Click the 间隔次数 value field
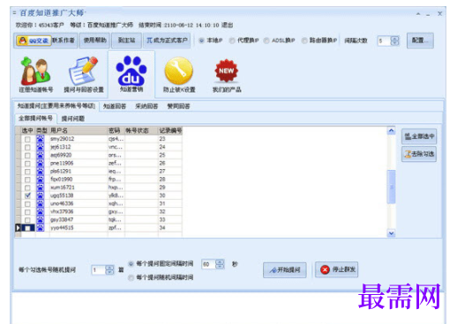The width and height of the screenshot is (457, 324). (x=384, y=40)
